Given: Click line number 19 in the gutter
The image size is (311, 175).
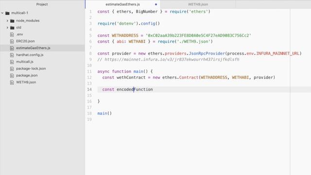Looking at the screenshot, I should point(89,120).
